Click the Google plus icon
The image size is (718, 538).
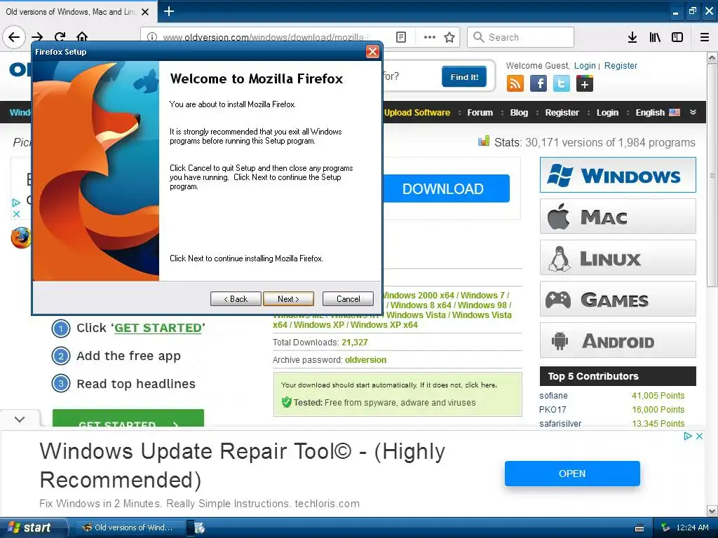click(x=585, y=84)
